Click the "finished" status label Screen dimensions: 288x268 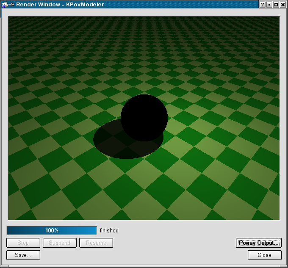click(109, 231)
